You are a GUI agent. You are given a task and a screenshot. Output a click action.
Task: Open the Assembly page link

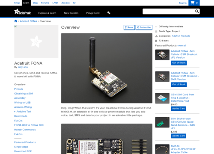20,98
